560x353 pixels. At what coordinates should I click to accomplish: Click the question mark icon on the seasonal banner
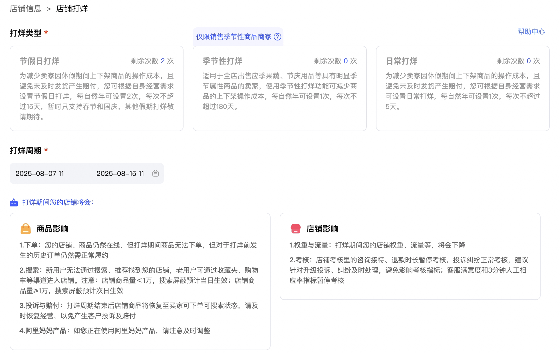[277, 37]
